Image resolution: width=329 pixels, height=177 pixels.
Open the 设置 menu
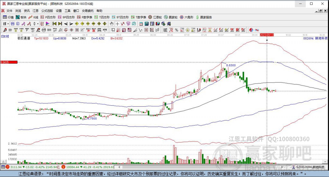[59, 11]
